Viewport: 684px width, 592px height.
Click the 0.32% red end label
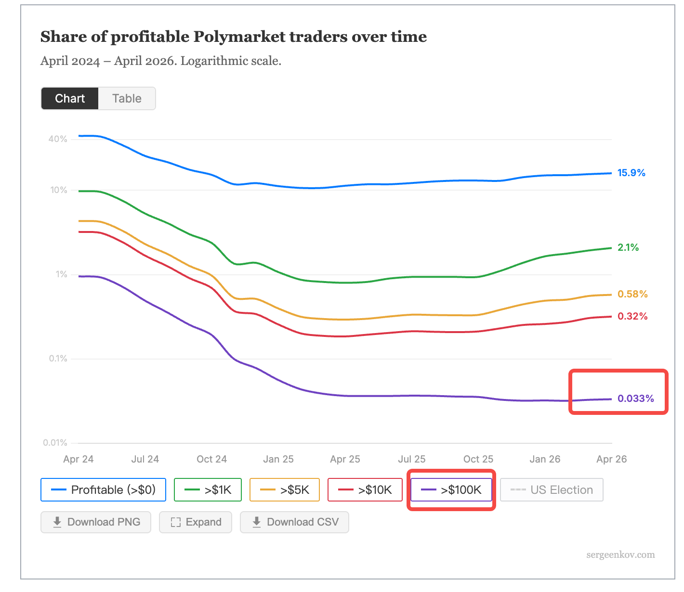click(632, 316)
